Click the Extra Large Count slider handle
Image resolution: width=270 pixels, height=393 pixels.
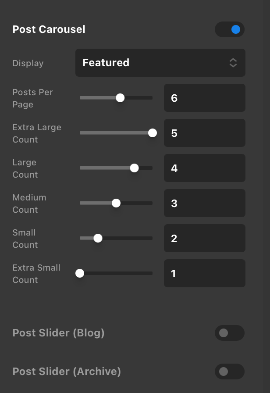click(152, 133)
